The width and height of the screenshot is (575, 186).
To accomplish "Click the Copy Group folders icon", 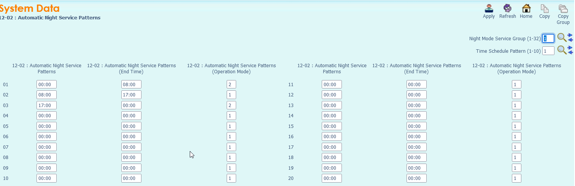I will (x=563, y=8).
